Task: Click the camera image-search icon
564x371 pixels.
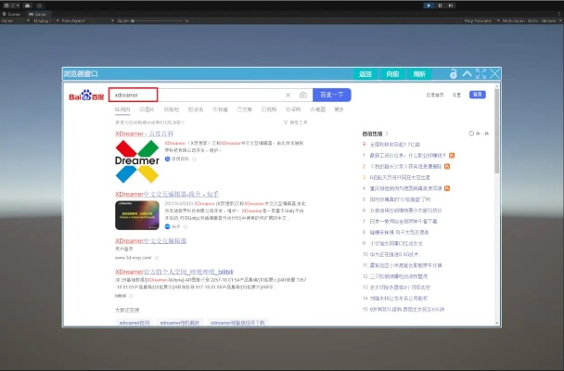Action: pos(302,95)
